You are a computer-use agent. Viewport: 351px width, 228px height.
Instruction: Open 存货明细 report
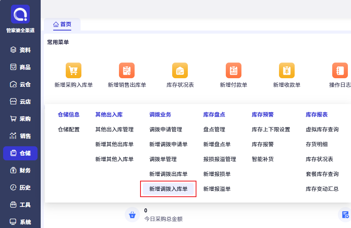click(317, 144)
